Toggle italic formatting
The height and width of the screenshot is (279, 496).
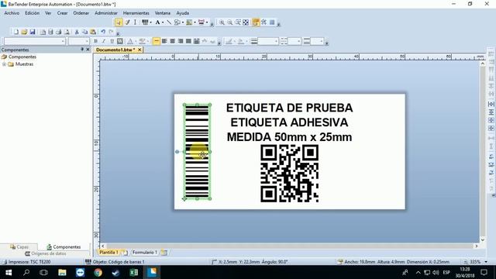tap(104, 41)
